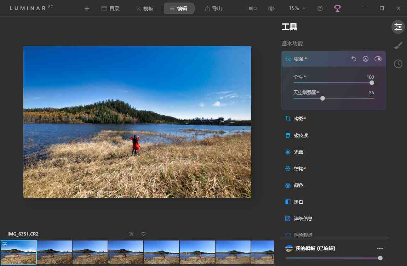Open the 目录 catalog tab

110,9
